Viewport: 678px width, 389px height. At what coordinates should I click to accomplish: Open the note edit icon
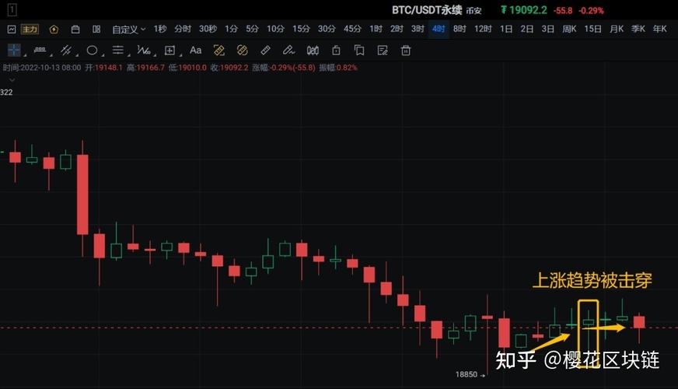coord(383,51)
